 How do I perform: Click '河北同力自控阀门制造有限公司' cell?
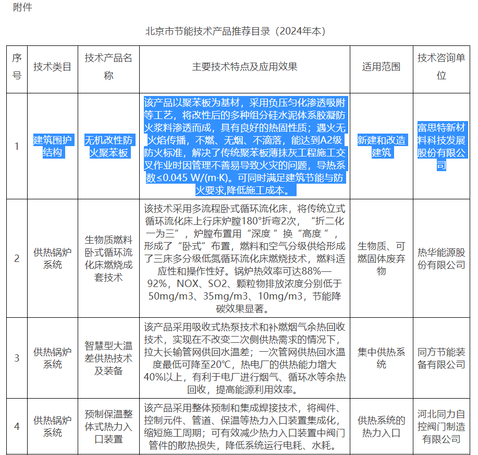pos(442,426)
